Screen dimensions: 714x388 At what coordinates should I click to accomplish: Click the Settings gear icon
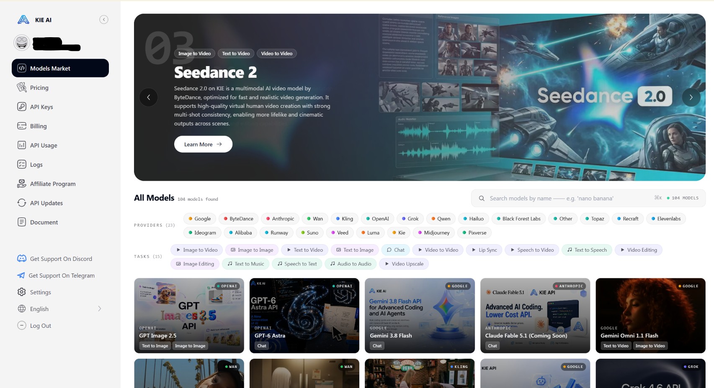[22, 292]
